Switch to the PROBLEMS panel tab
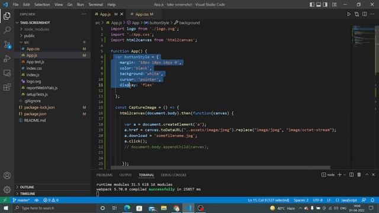This screenshot has height=213, width=379. click(104, 175)
